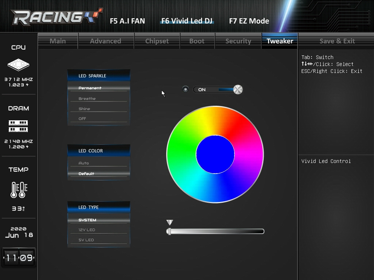Switch to F7 EZ Mode
The height and width of the screenshot is (280, 374).
coord(249,21)
